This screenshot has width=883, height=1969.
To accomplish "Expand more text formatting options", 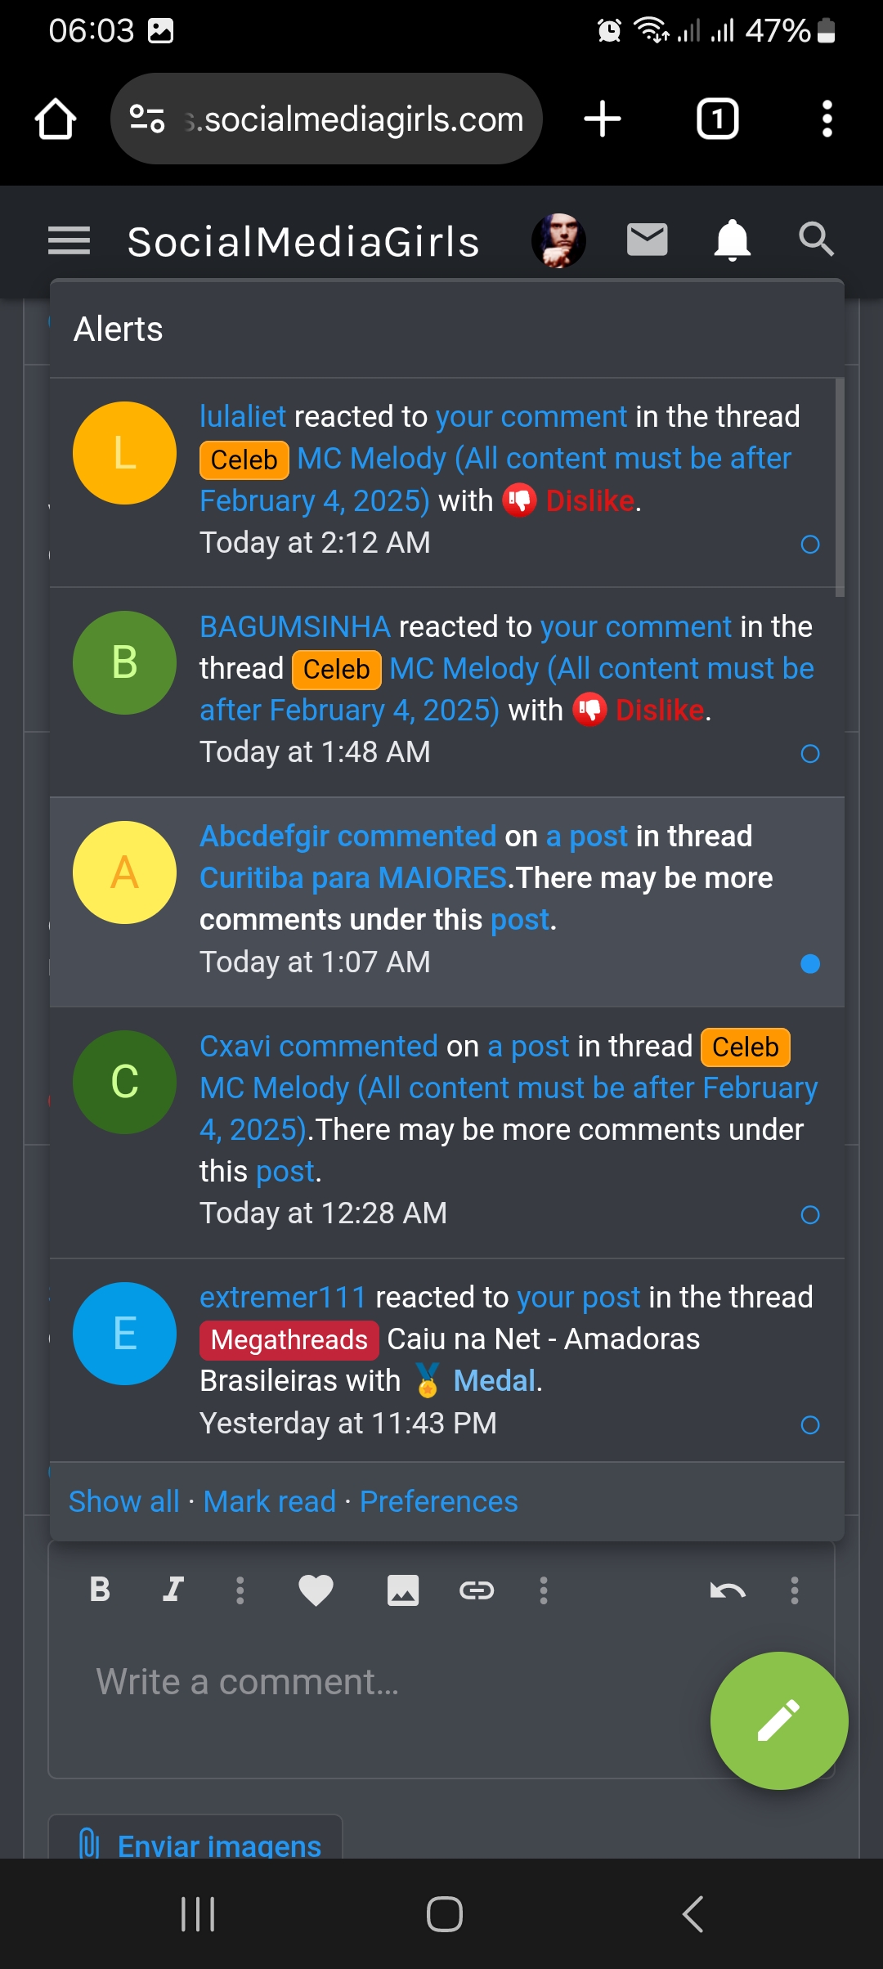I will [240, 1590].
